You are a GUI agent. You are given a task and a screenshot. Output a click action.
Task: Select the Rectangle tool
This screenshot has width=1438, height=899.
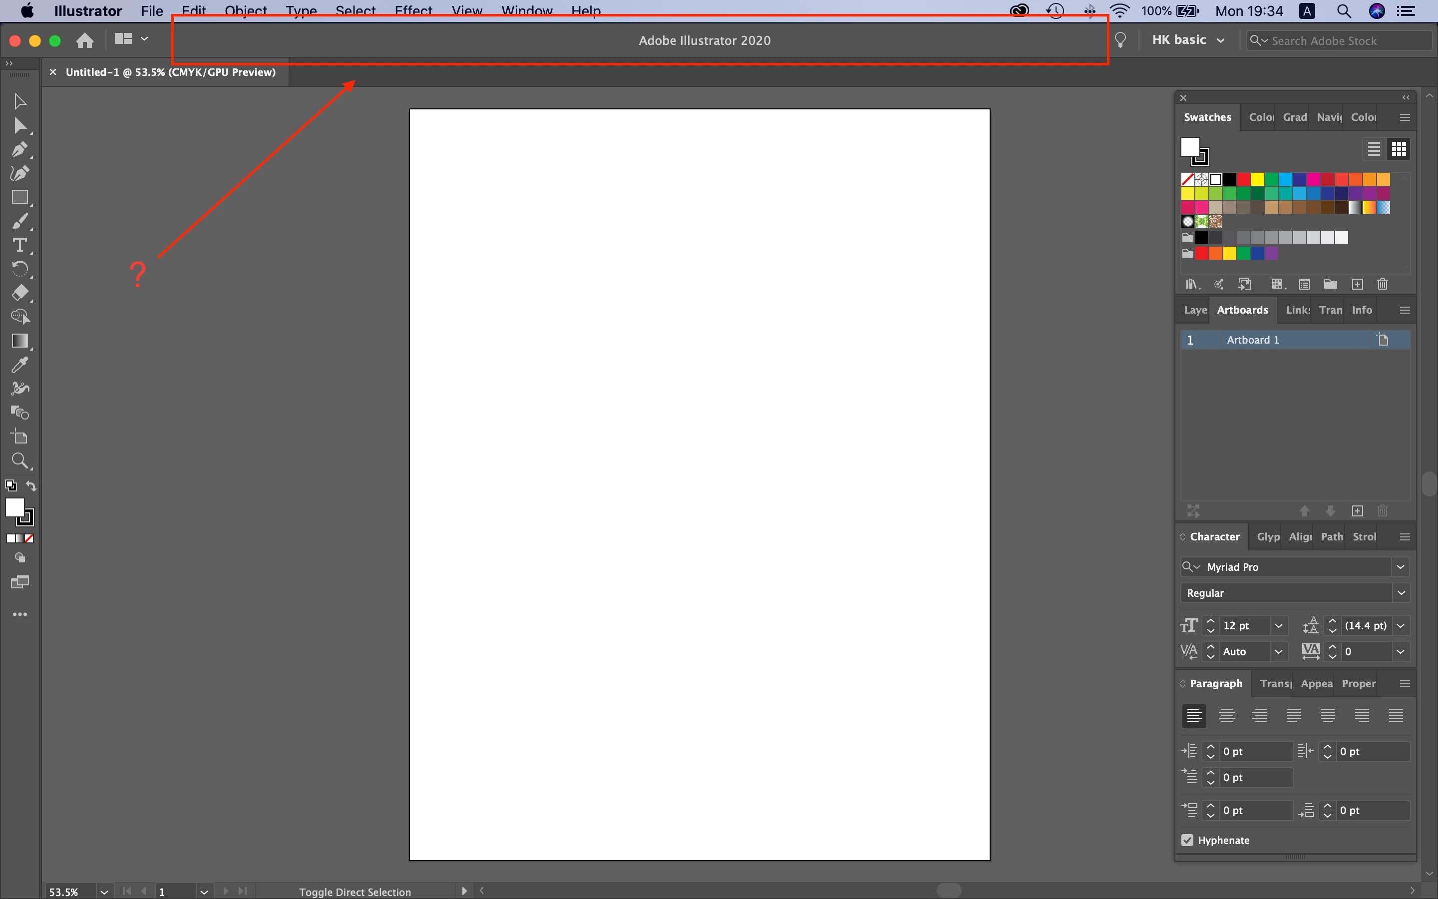pyautogui.click(x=19, y=197)
